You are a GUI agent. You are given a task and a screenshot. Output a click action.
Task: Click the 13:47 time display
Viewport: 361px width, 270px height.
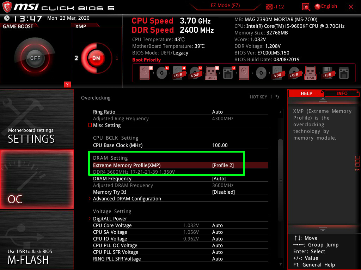coord(28,18)
